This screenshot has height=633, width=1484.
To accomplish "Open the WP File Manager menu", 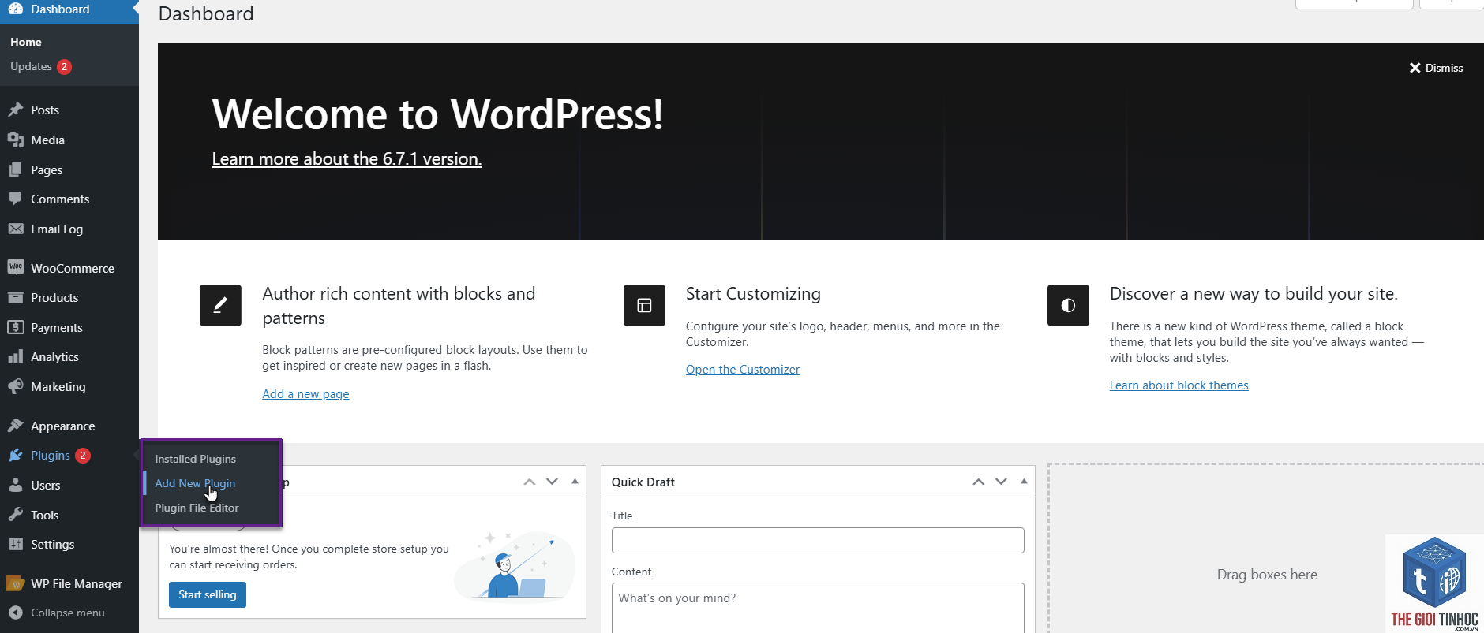I will (x=69, y=584).
